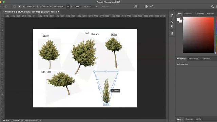Switch to the Gradients tab
The height and width of the screenshot is (122, 217).
(x=200, y=14)
